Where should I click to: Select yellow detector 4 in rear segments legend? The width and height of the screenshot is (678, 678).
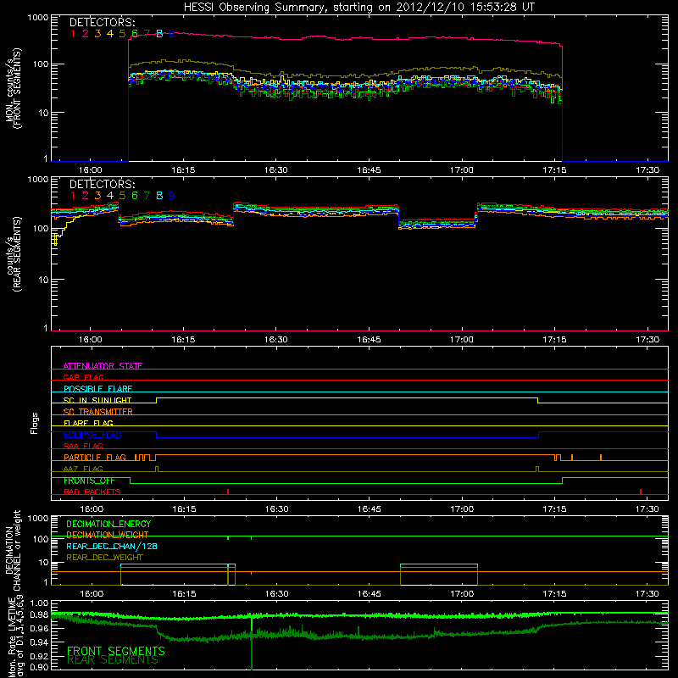coord(110,196)
